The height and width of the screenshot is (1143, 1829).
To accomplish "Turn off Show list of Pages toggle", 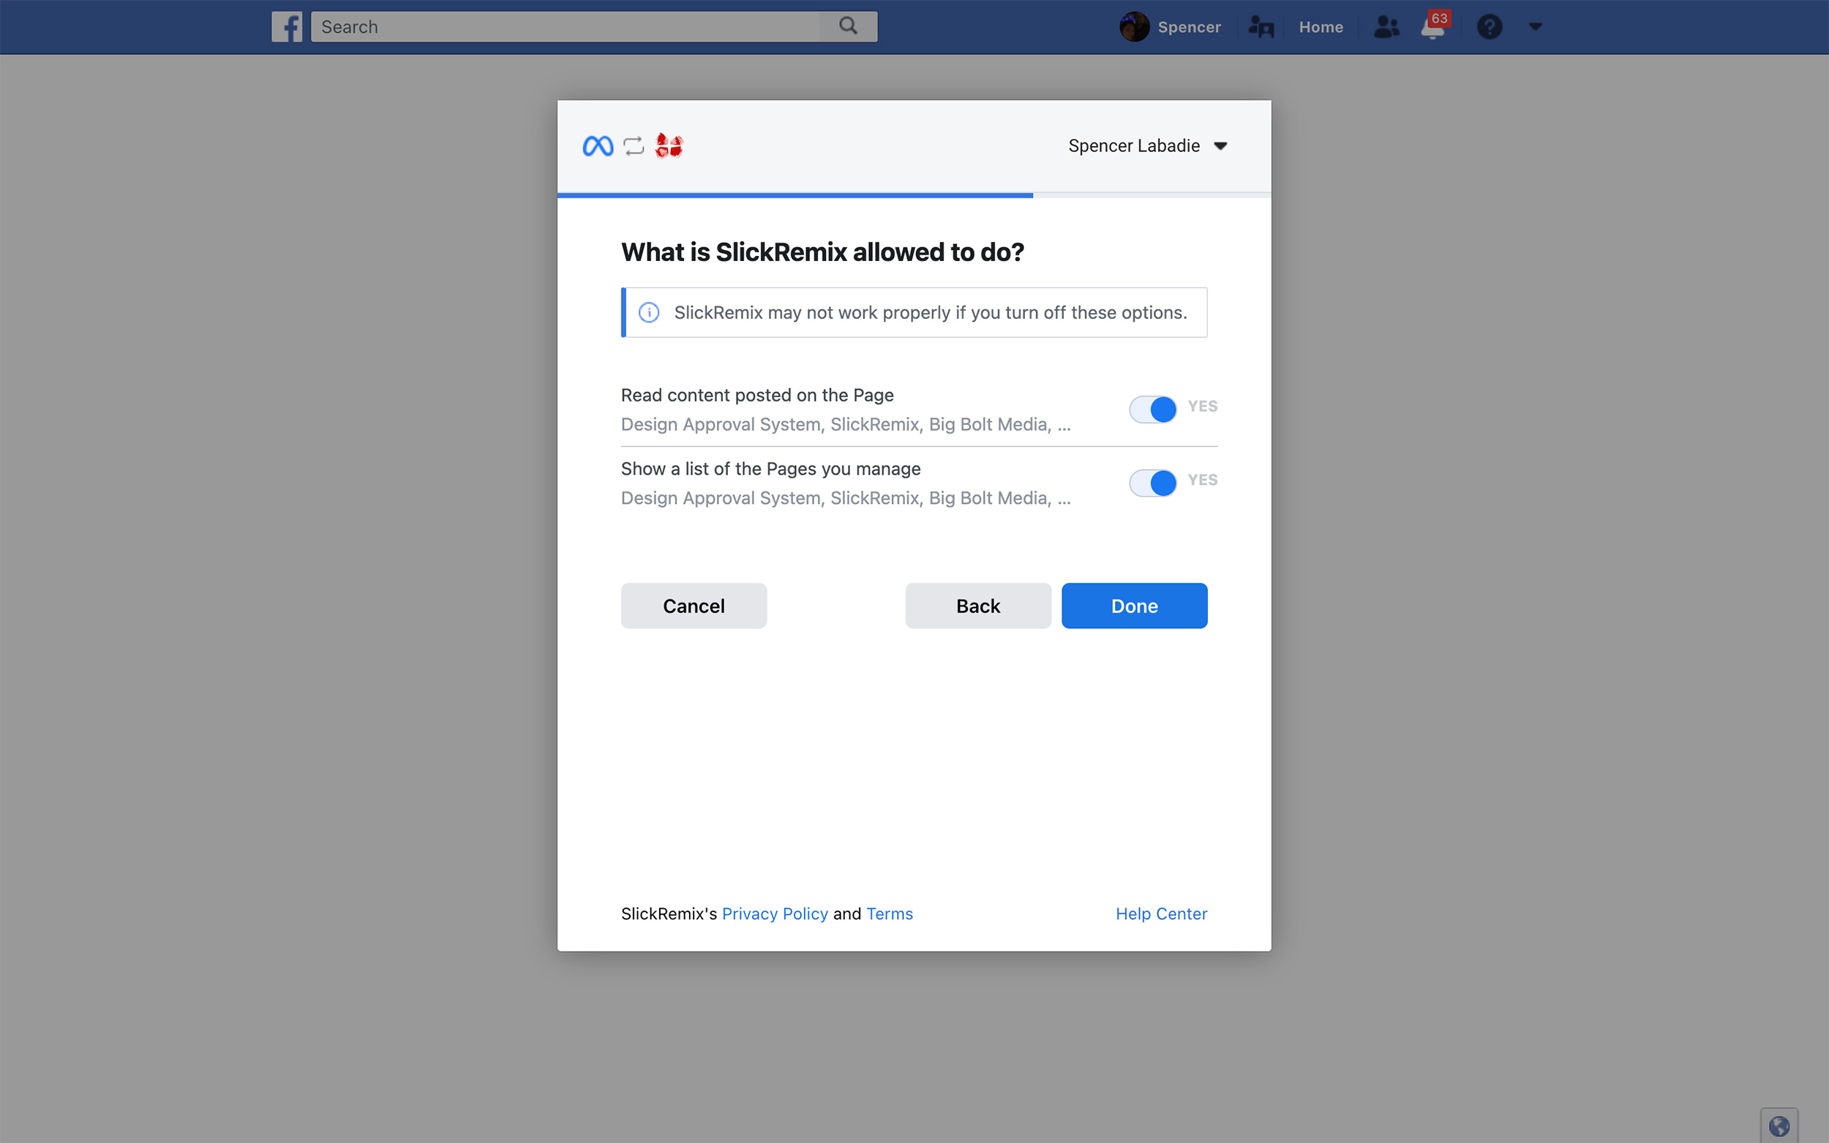I will pos(1152,483).
